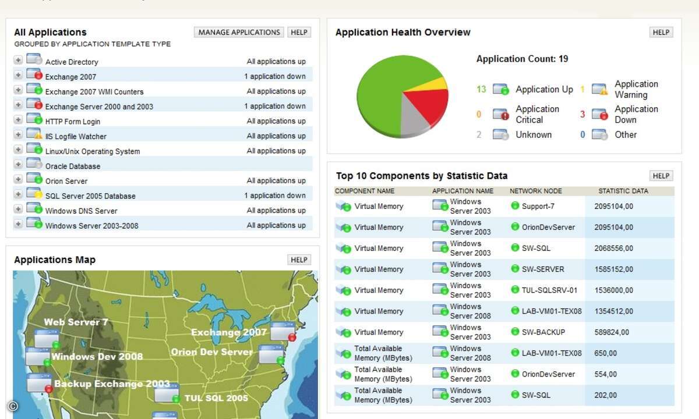Expand the IIS Logfile Watcher group

(x=18, y=134)
